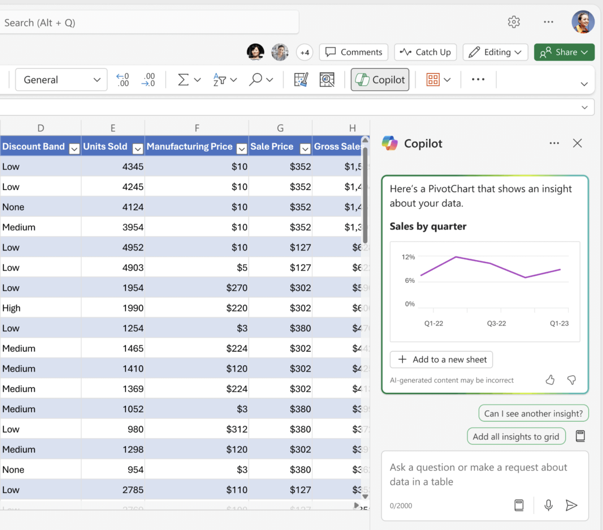This screenshot has height=530, width=603.
Task: Open the Comments pane
Action: [353, 52]
